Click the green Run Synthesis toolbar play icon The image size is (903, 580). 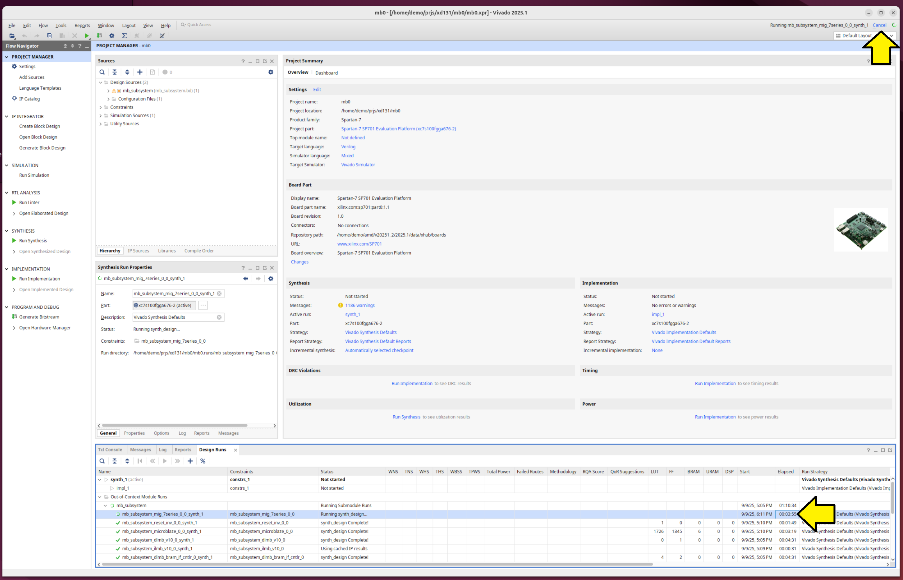[87, 36]
